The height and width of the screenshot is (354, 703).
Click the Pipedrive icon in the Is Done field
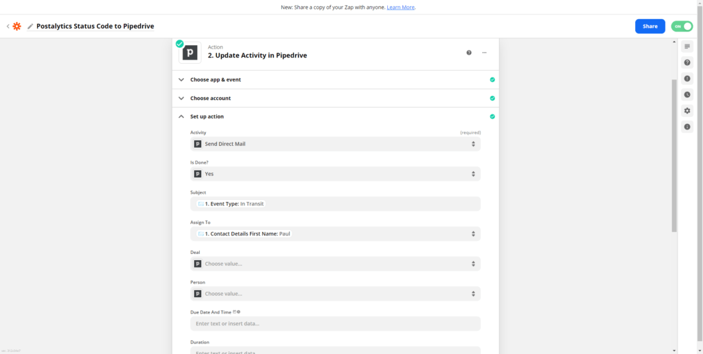pos(197,174)
